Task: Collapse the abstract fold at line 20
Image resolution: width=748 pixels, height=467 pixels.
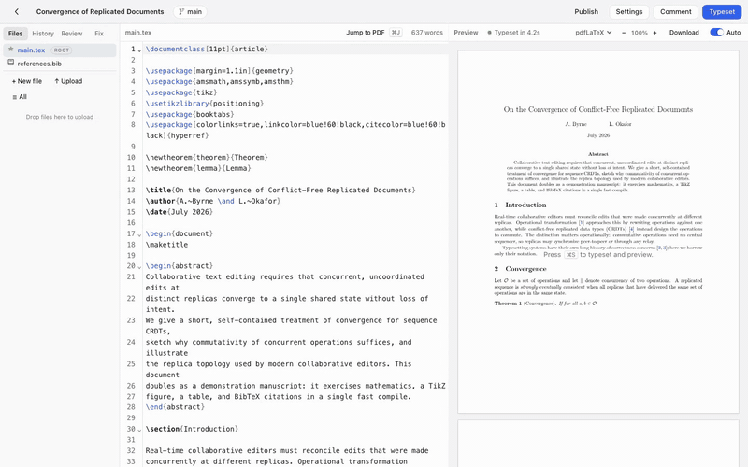Action: (x=139, y=266)
